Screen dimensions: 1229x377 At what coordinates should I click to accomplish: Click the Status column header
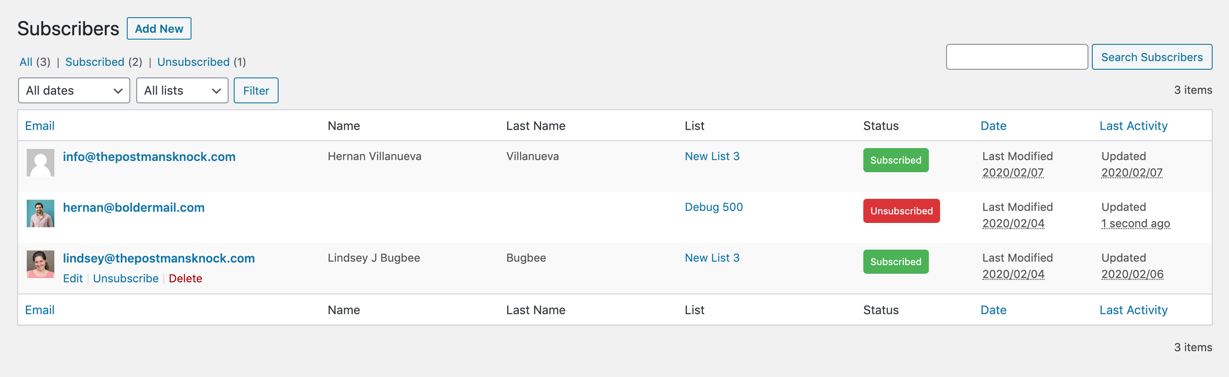click(881, 126)
